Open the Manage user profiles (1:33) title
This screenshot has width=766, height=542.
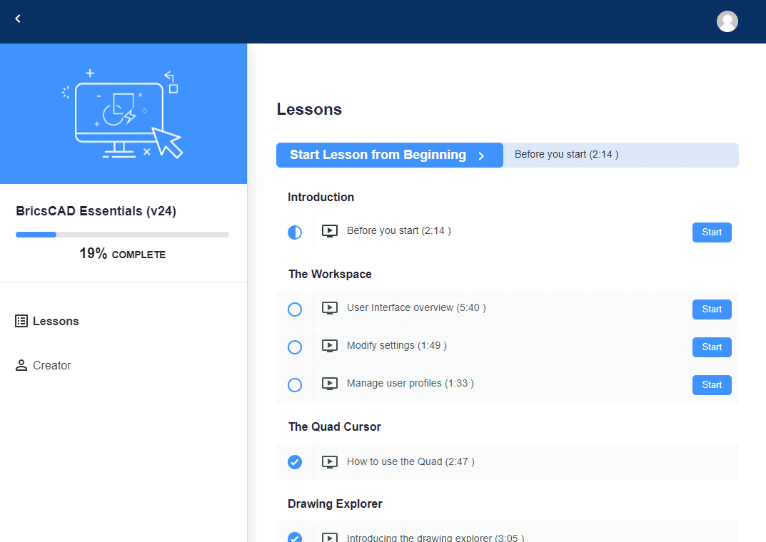point(410,383)
